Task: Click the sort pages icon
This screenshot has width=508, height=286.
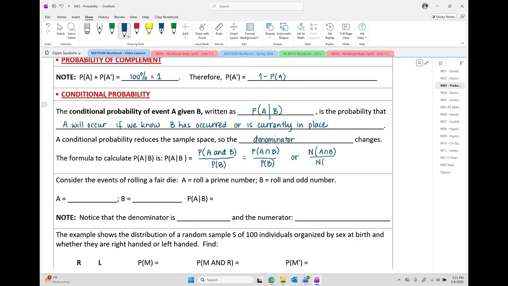Action: tap(461, 63)
